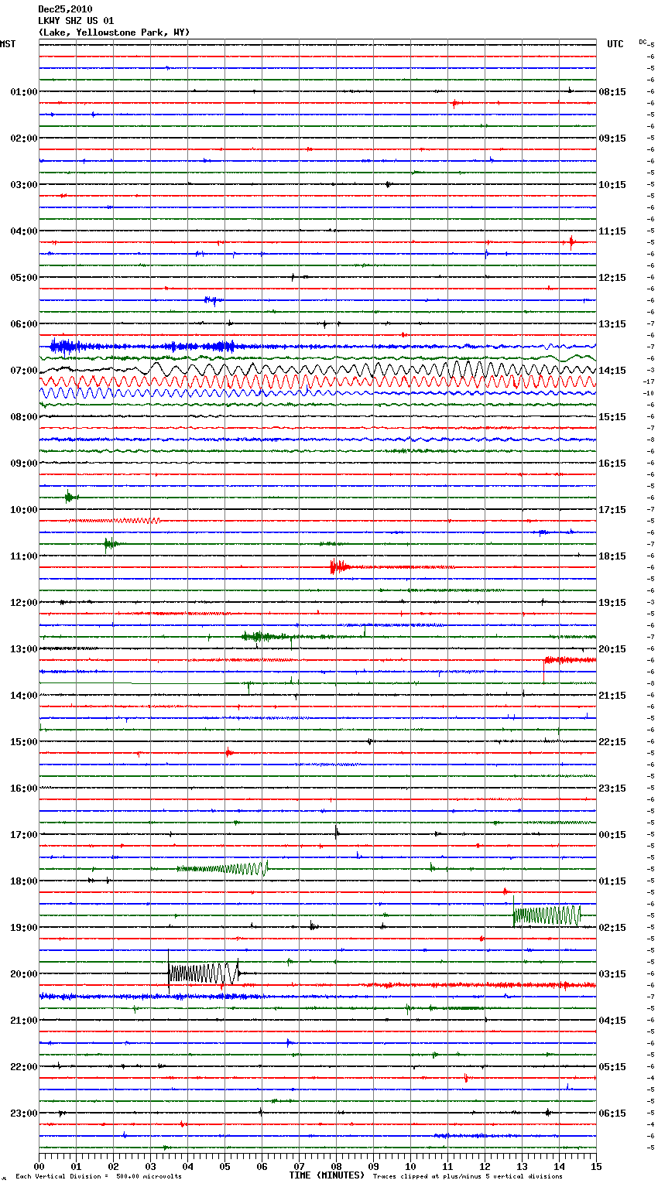Select the 10:00 MST hour label
Screen dimensions: 658x1187
24,510
